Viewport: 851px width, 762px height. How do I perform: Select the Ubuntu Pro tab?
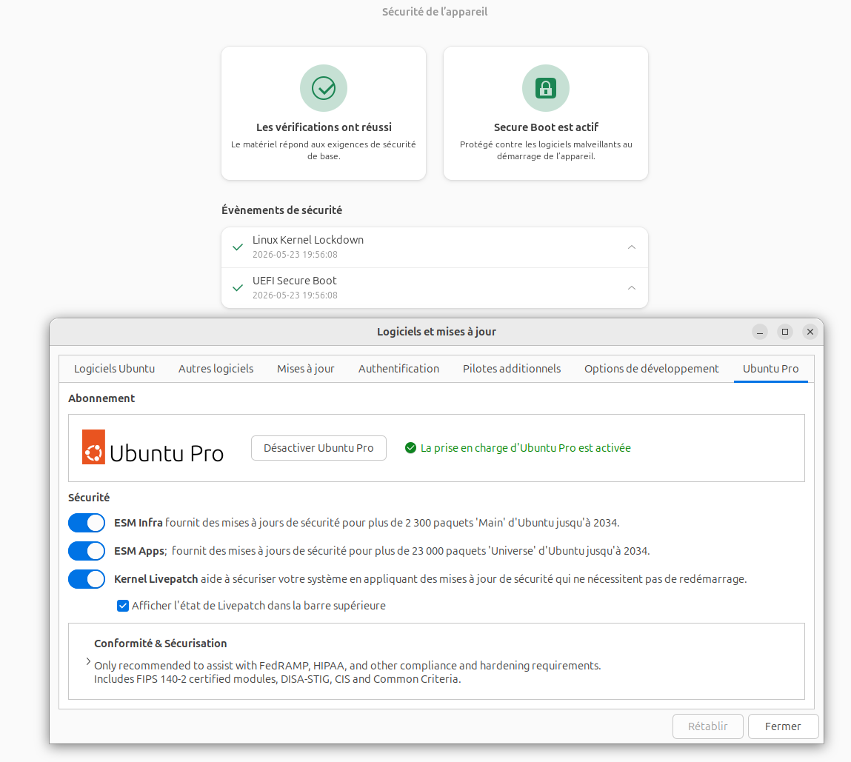point(771,369)
